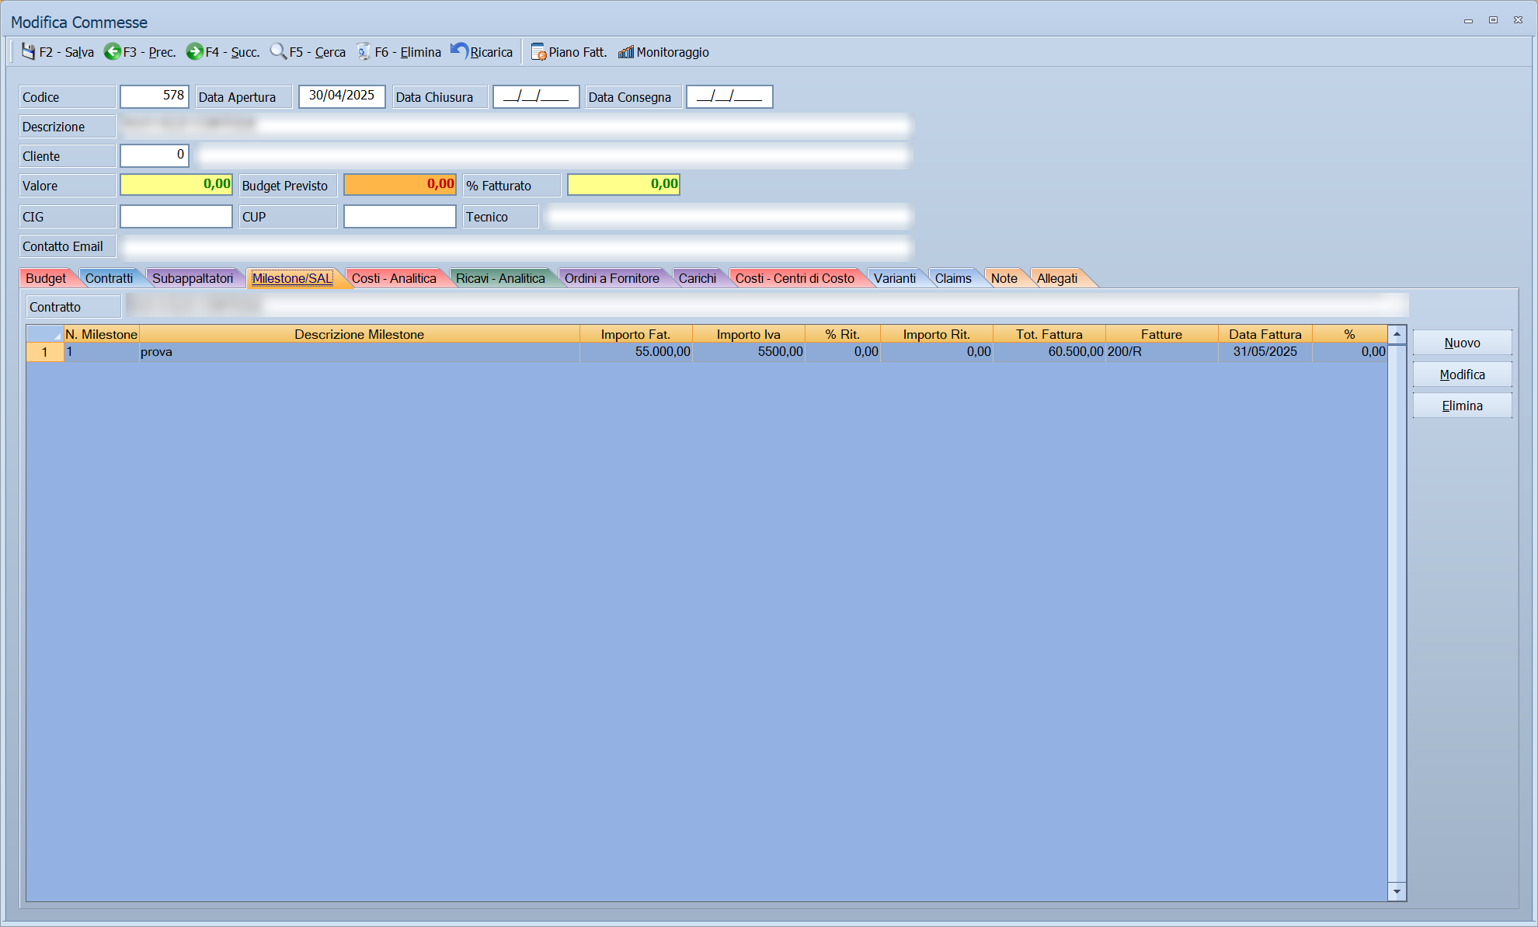
Task: Switch to the Budget tab
Action: [46, 278]
